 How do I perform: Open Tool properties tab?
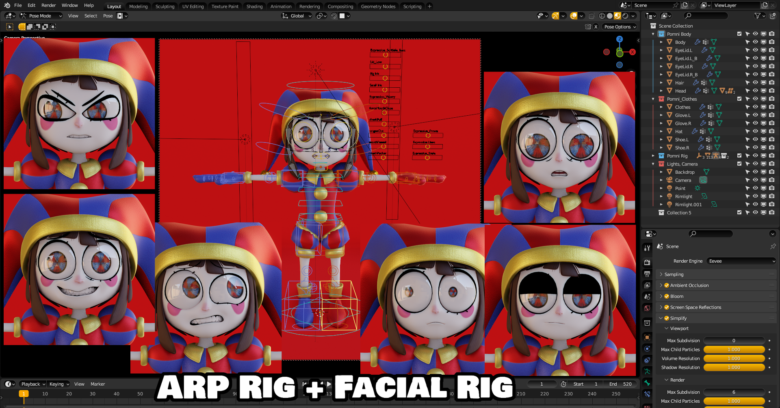pyautogui.click(x=647, y=248)
